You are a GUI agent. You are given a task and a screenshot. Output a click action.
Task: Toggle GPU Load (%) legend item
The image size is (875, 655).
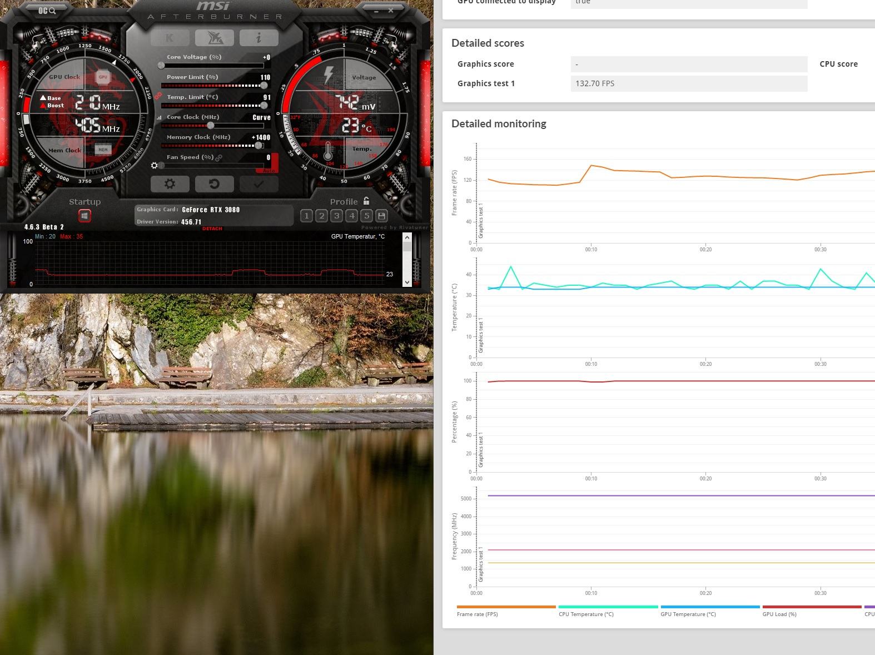[x=812, y=611]
